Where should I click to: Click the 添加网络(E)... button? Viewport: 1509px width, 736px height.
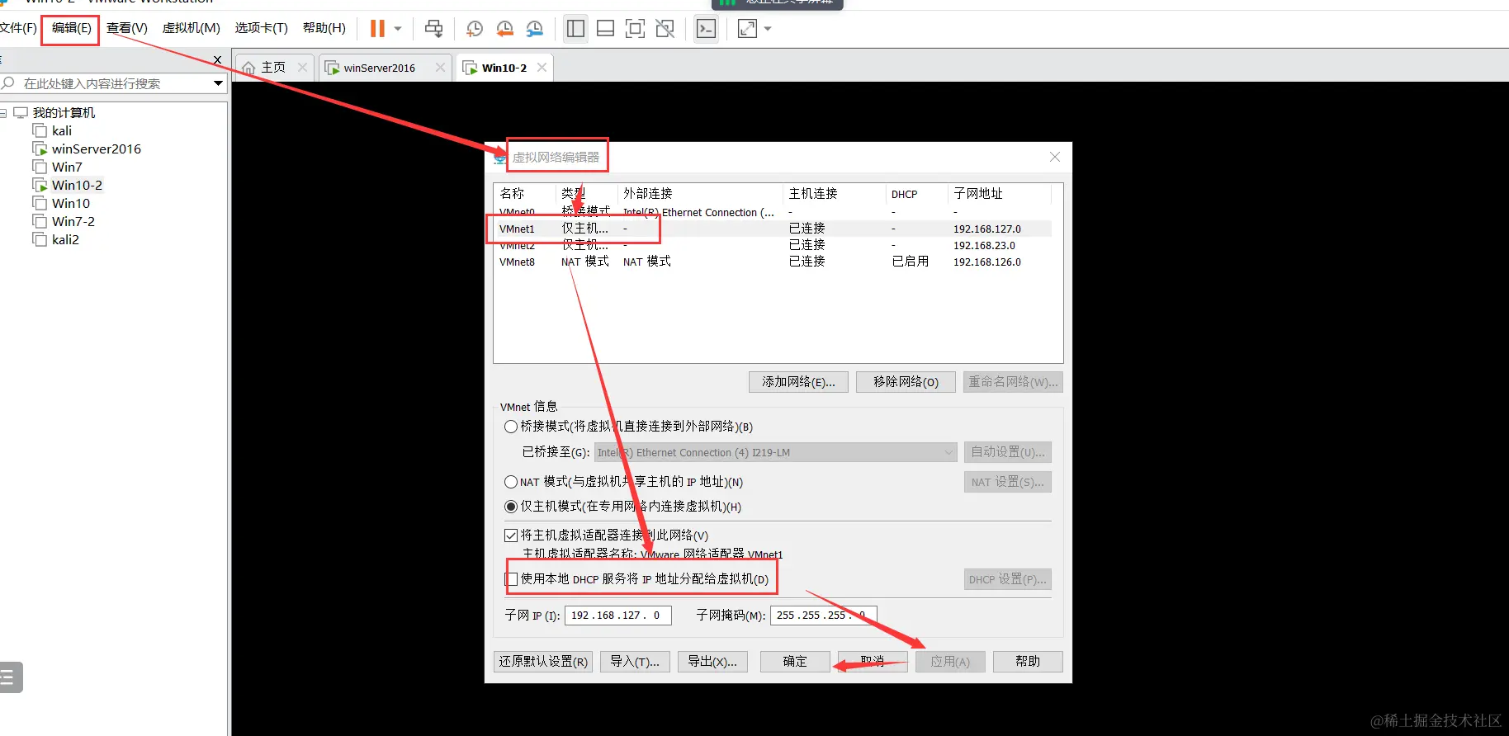(x=798, y=381)
